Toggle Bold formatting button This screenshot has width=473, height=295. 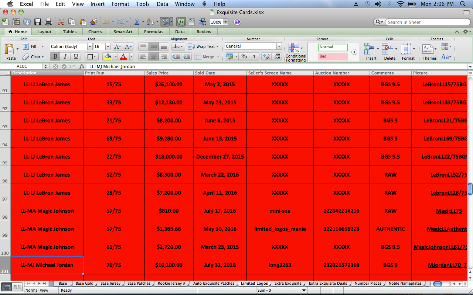click(55, 56)
